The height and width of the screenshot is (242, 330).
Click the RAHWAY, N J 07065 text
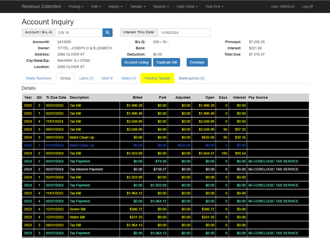click(x=74, y=61)
